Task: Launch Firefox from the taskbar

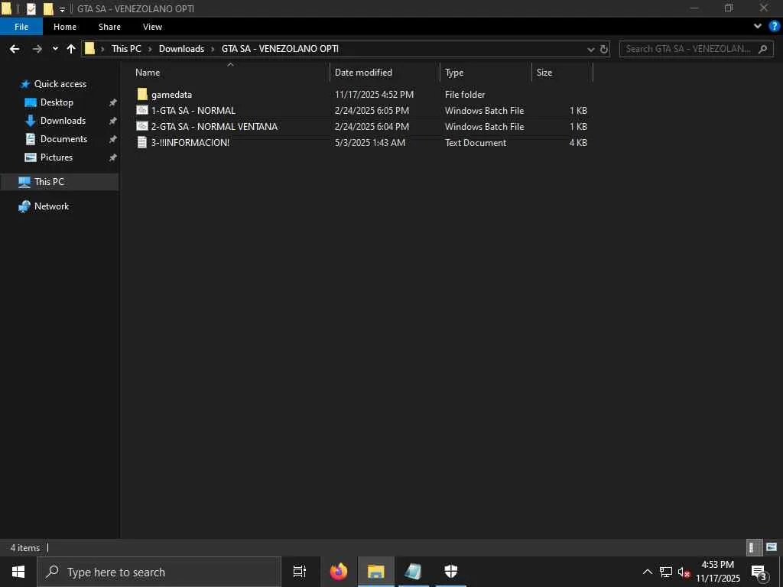Action: (339, 572)
